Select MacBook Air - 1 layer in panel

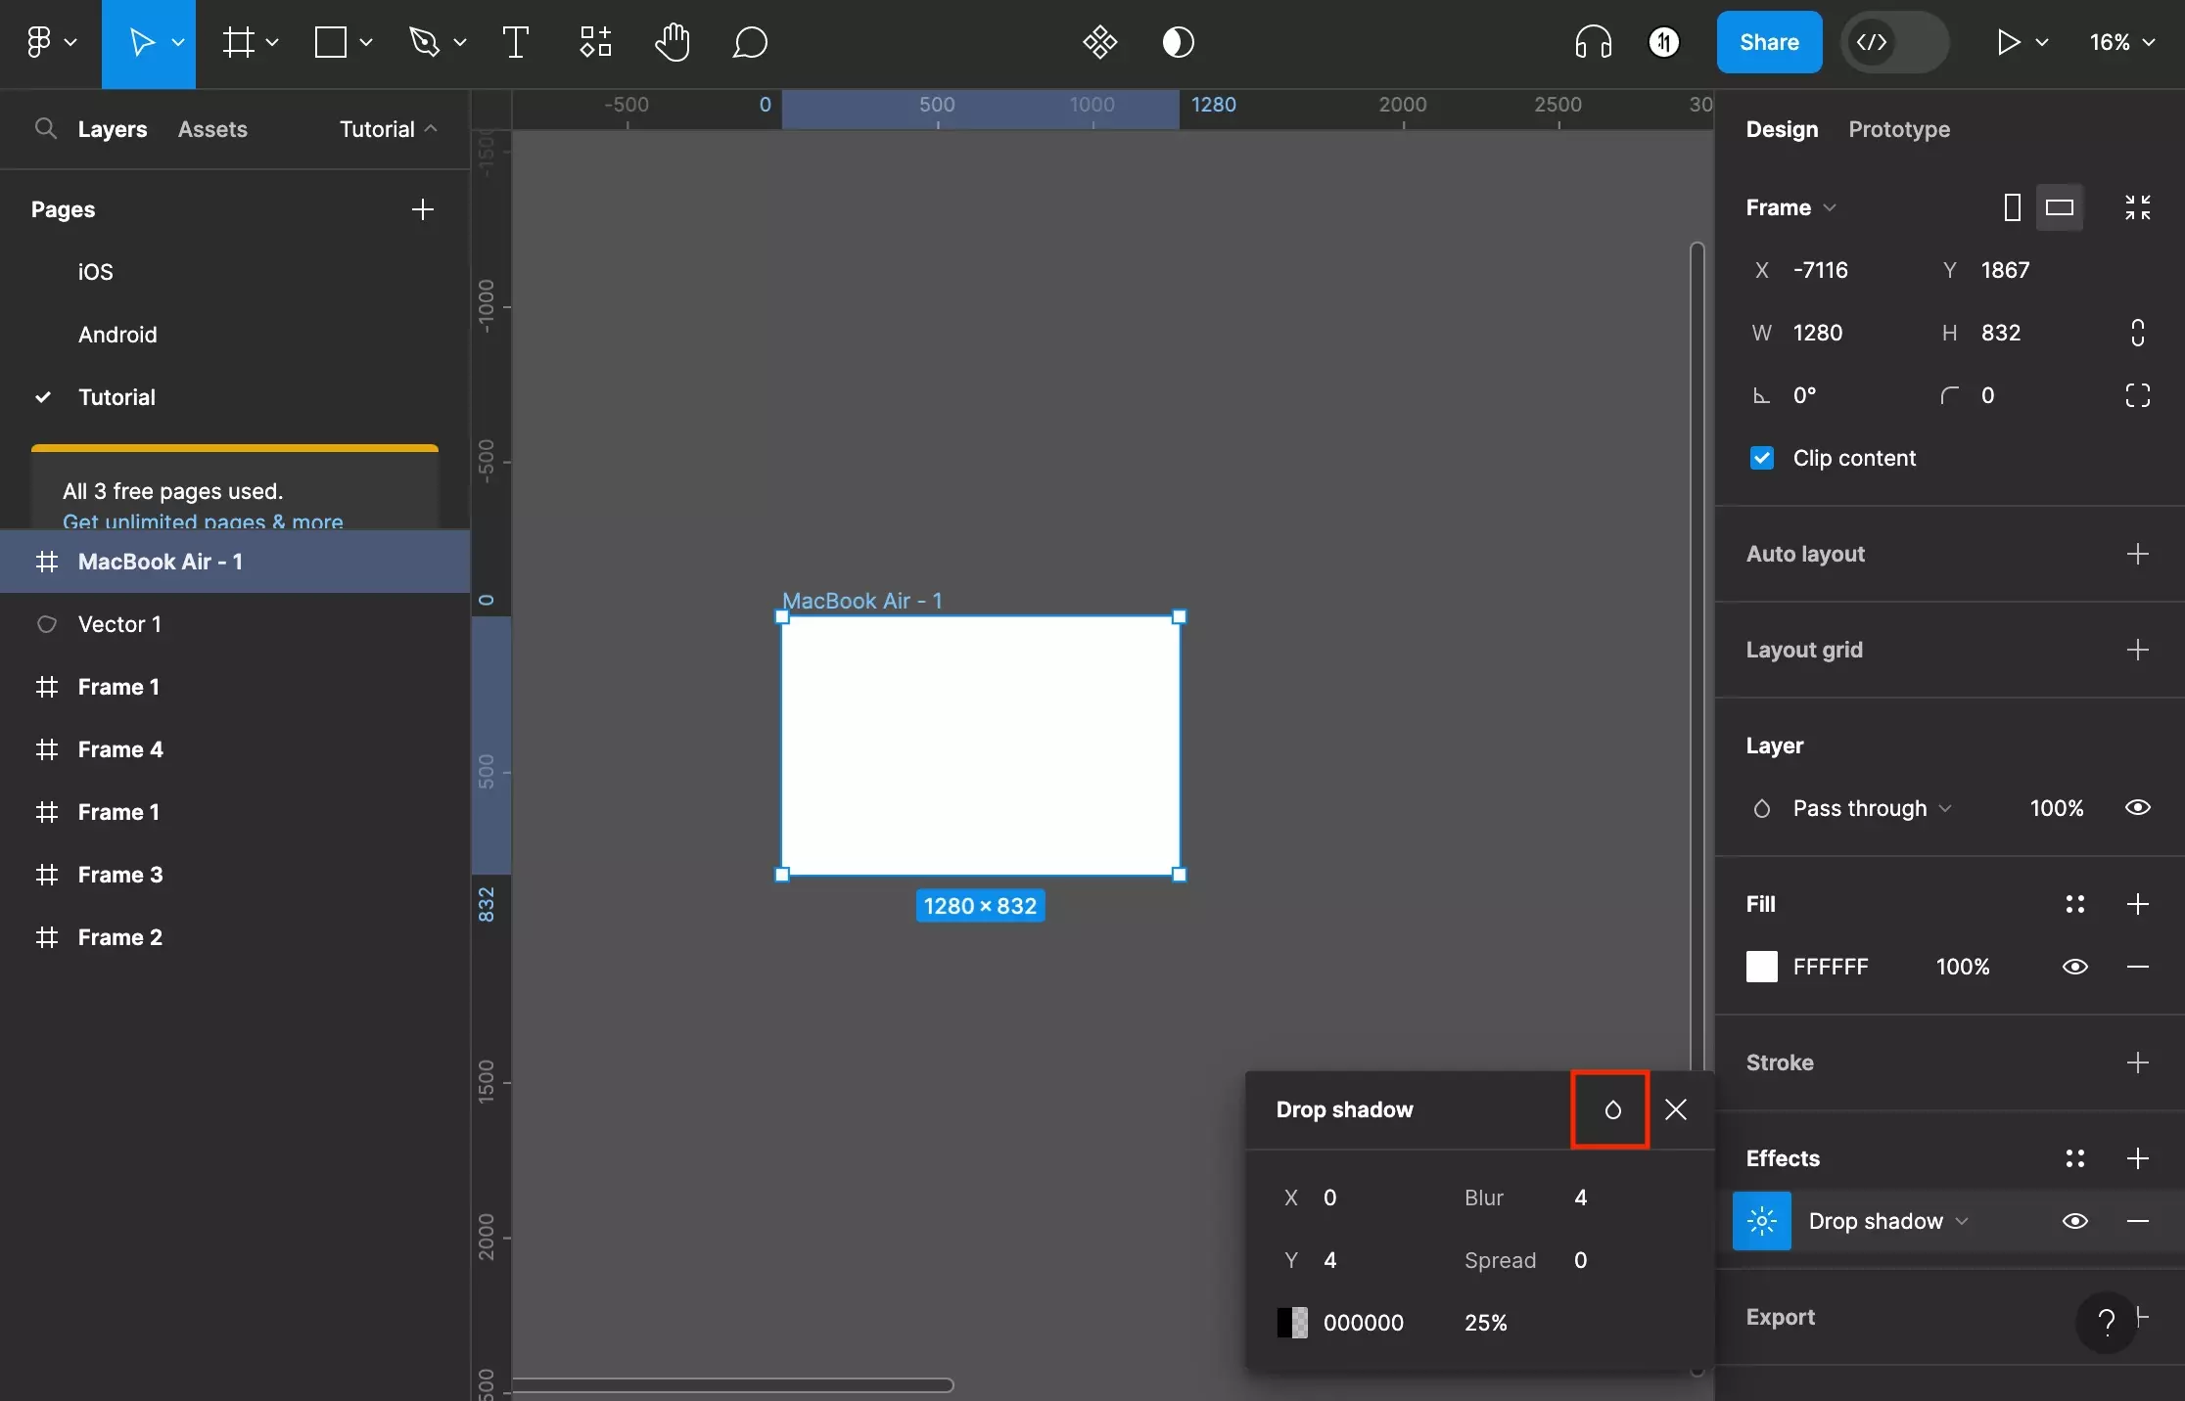pyautogui.click(x=160, y=561)
